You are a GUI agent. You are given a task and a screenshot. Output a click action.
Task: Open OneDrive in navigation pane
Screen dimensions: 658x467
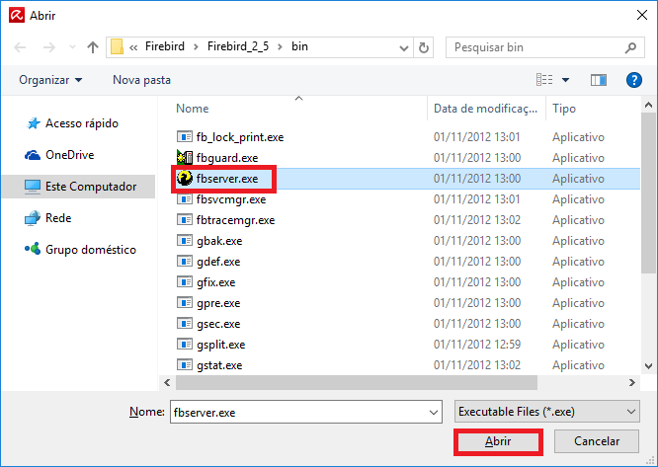click(x=71, y=155)
